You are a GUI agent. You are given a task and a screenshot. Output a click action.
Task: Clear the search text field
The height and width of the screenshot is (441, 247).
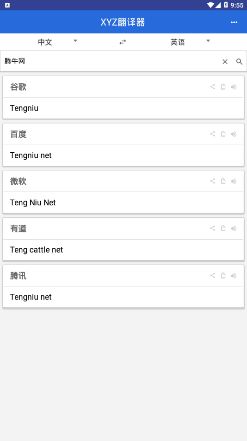(225, 62)
